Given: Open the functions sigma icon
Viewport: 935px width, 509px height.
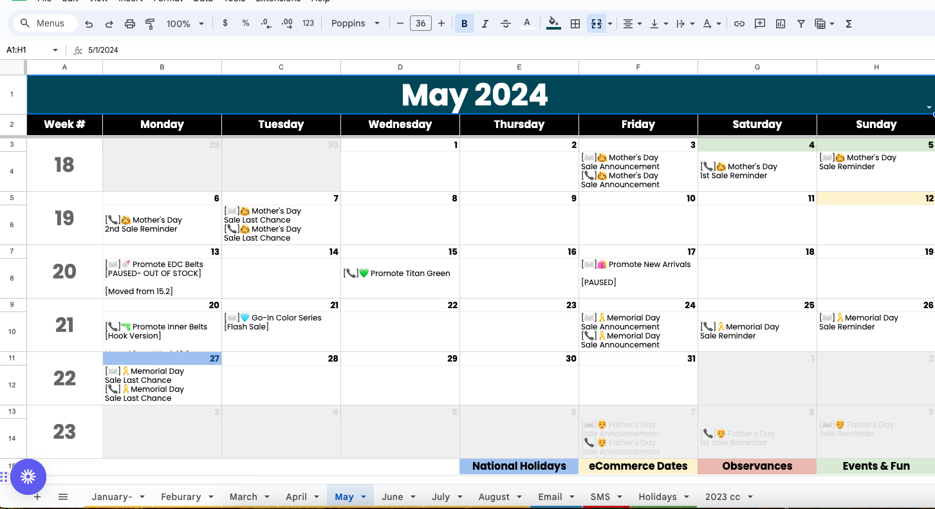Looking at the screenshot, I should (x=849, y=24).
